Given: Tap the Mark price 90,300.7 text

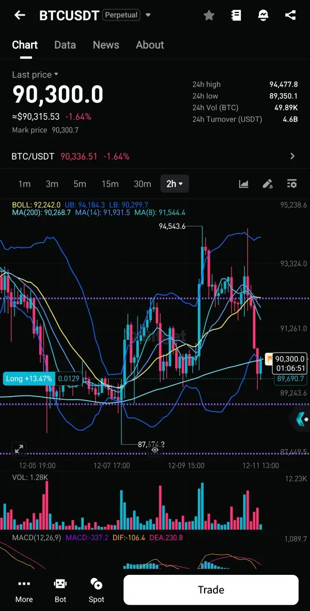Looking at the screenshot, I should click(45, 130).
